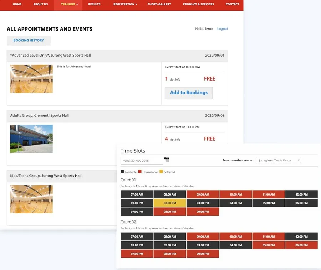Image resolution: width=321 pixels, height=270 pixels.
Task: Click Court 01 08:00 PM unavailable slot
Action: point(170,212)
